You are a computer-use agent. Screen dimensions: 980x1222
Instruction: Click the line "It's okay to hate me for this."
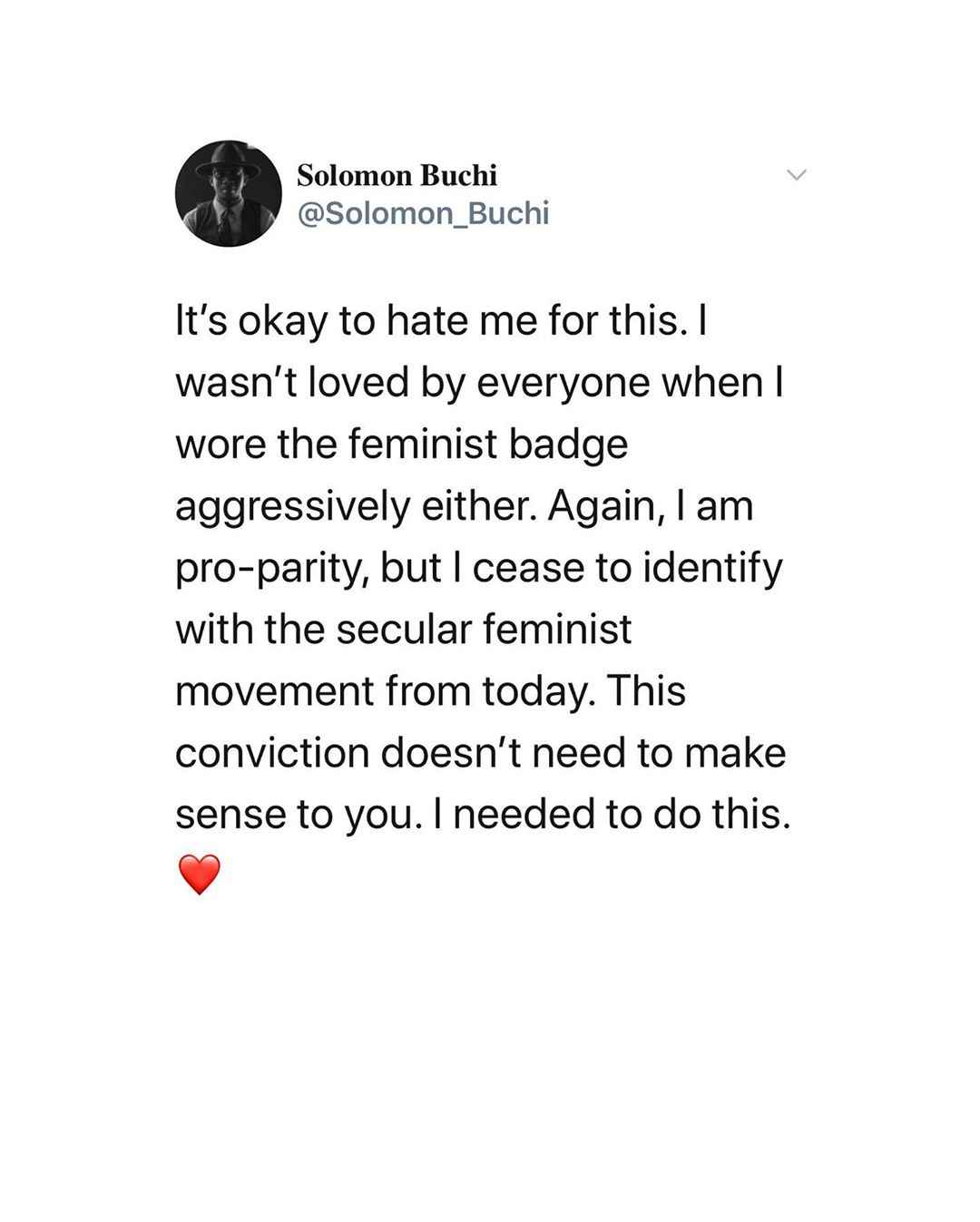[x=428, y=323]
